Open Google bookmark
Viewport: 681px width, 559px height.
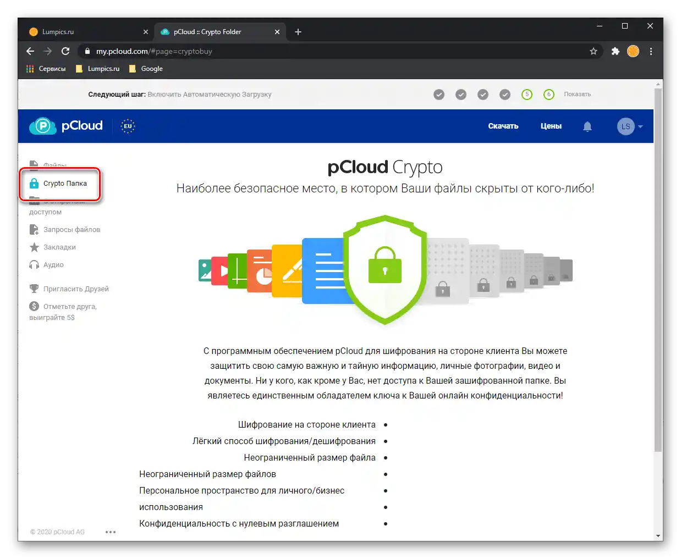146,69
